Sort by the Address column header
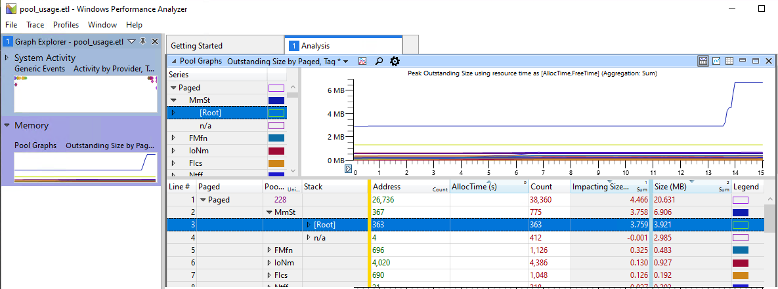778x289 pixels. [409, 187]
